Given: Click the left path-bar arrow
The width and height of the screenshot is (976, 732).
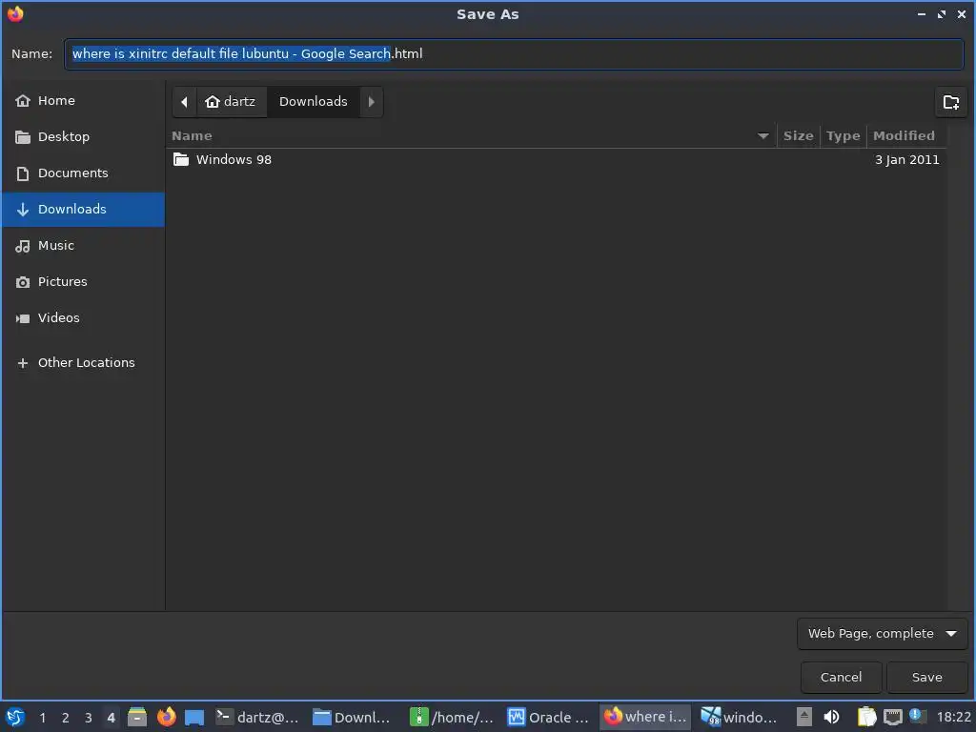Looking at the screenshot, I should (x=184, y=101).
